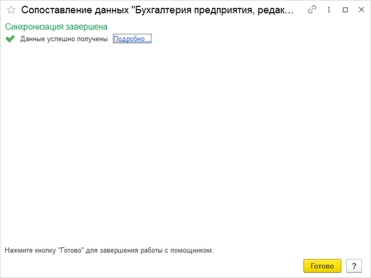
Task: Open help with the "?" button
Action: 354,265
